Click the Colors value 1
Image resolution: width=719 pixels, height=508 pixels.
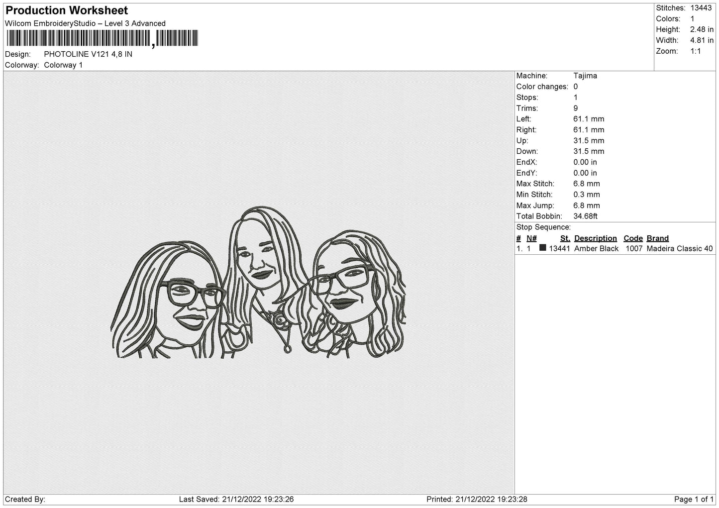coord(692,19)
